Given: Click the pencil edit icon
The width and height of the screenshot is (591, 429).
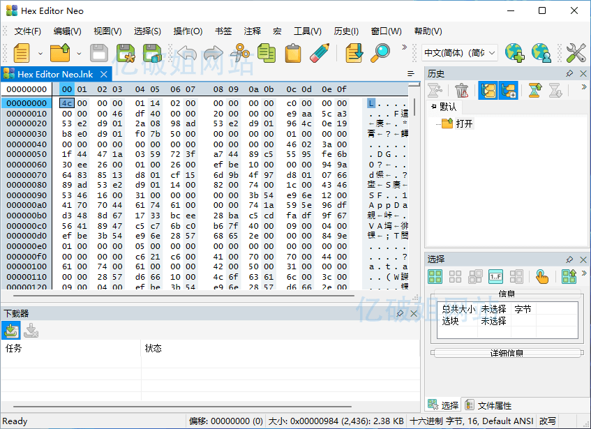Looking at the screenshot, I should (x=320, y=53).
